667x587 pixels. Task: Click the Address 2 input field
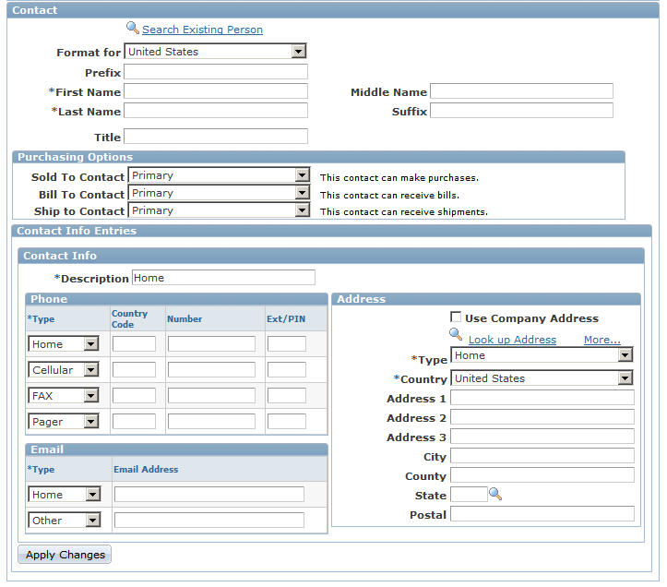(542, 417)
